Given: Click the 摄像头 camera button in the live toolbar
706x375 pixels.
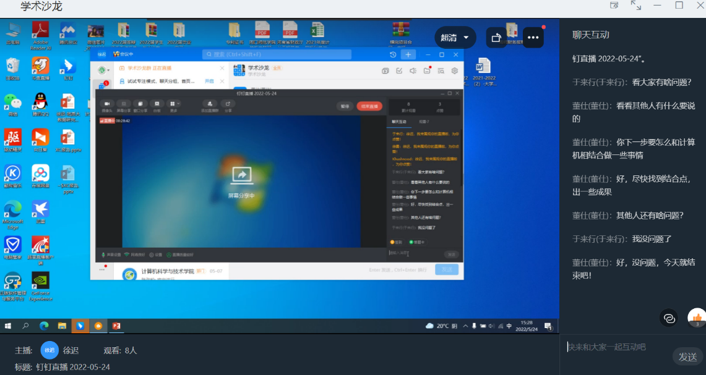Looking at the screenshot, I should pos(106,106).
